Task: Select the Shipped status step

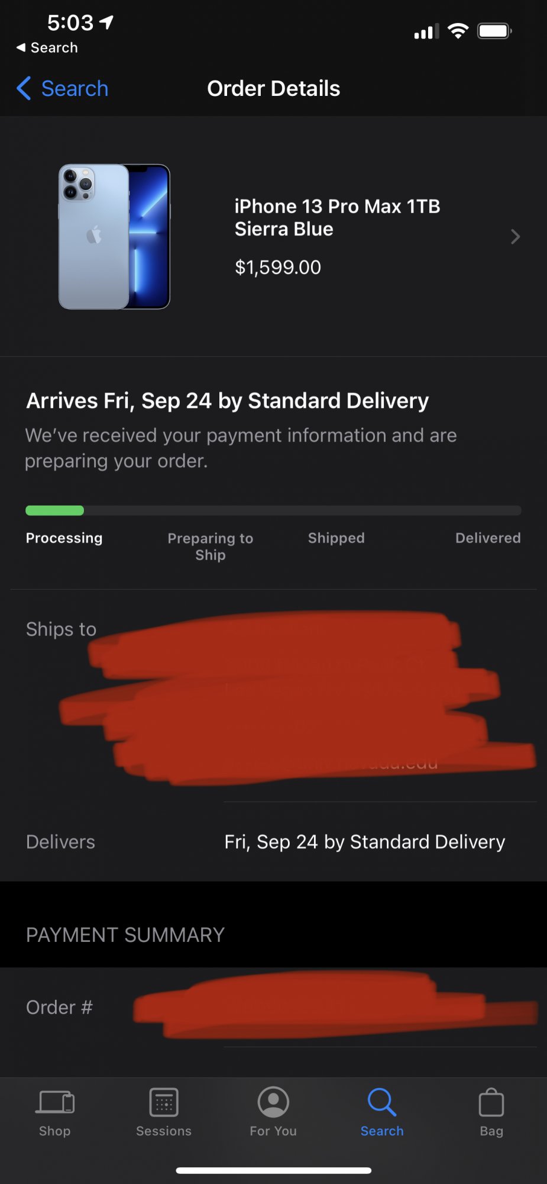Action: point(336,538)
